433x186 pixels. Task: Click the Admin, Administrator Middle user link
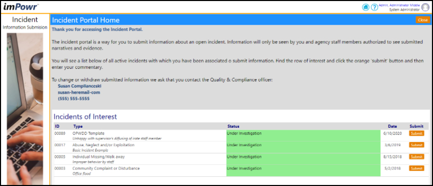399,5
